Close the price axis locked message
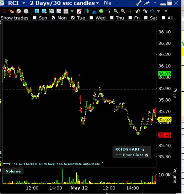Image resolution: width=184 pixels, height=194 pixels. click(103, 162)
